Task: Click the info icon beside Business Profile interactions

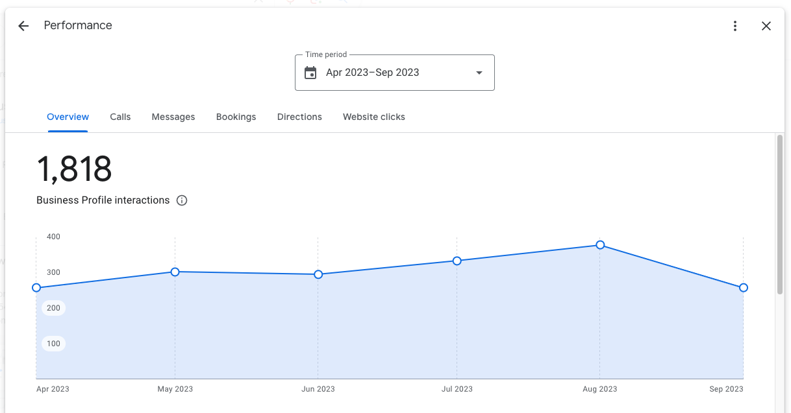Action: point(181,200)
